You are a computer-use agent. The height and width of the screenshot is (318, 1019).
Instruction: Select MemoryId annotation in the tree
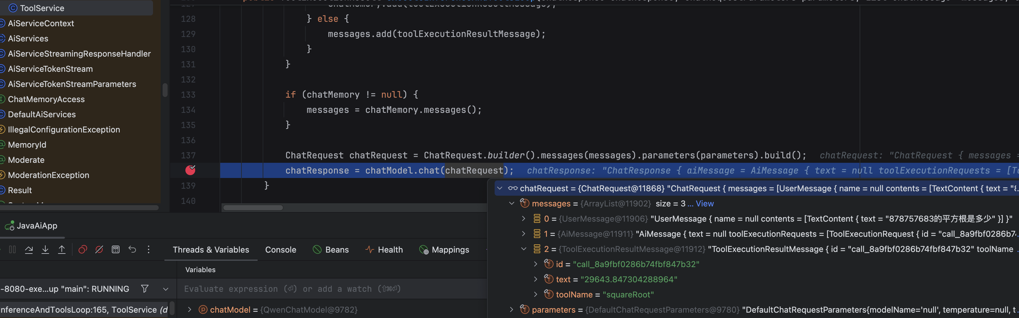[27, 145]
